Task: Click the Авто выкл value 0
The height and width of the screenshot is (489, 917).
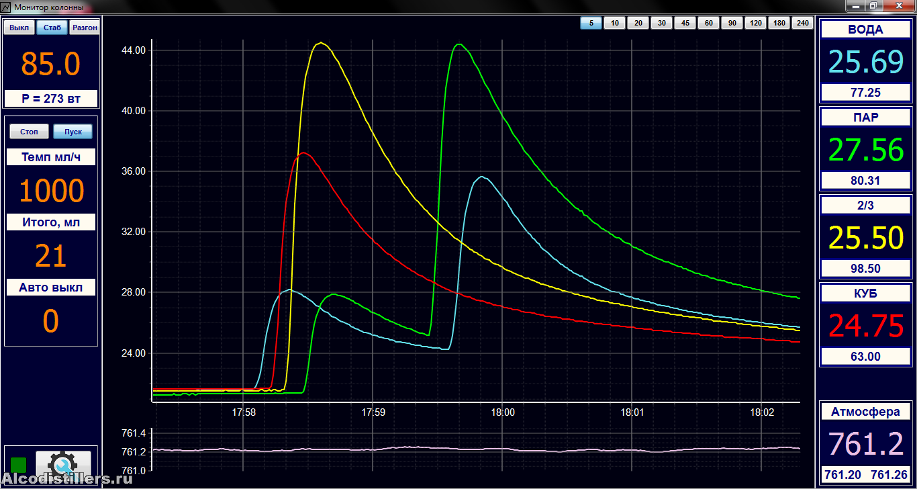Action: coord(51,322)
